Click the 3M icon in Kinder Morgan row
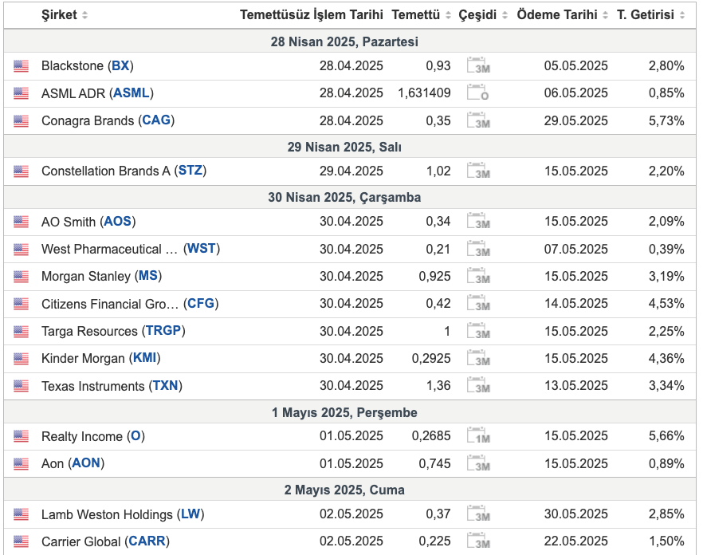Screen dimensions: 703x555 478,358
